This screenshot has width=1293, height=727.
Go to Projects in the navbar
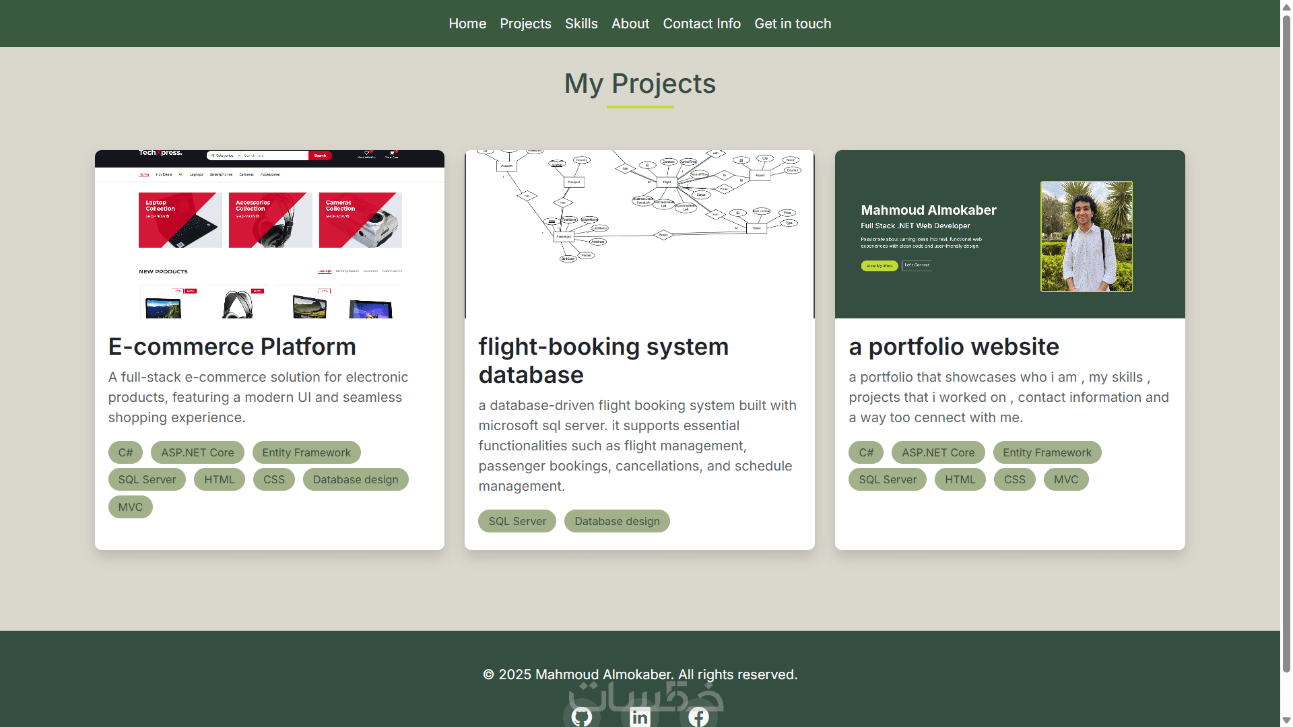coord(525,24)
